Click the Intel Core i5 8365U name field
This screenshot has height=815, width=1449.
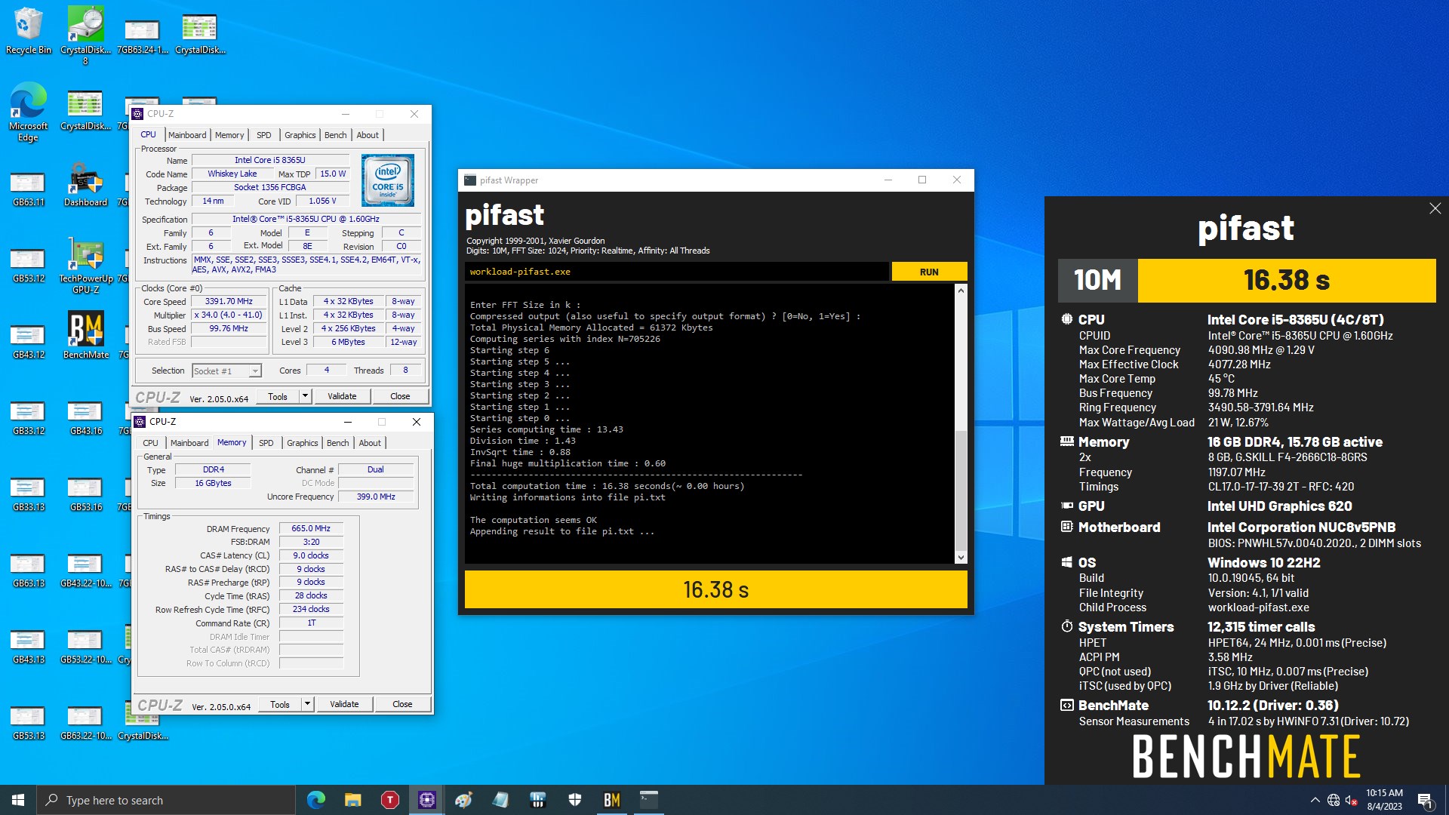(x=270, y=161)
